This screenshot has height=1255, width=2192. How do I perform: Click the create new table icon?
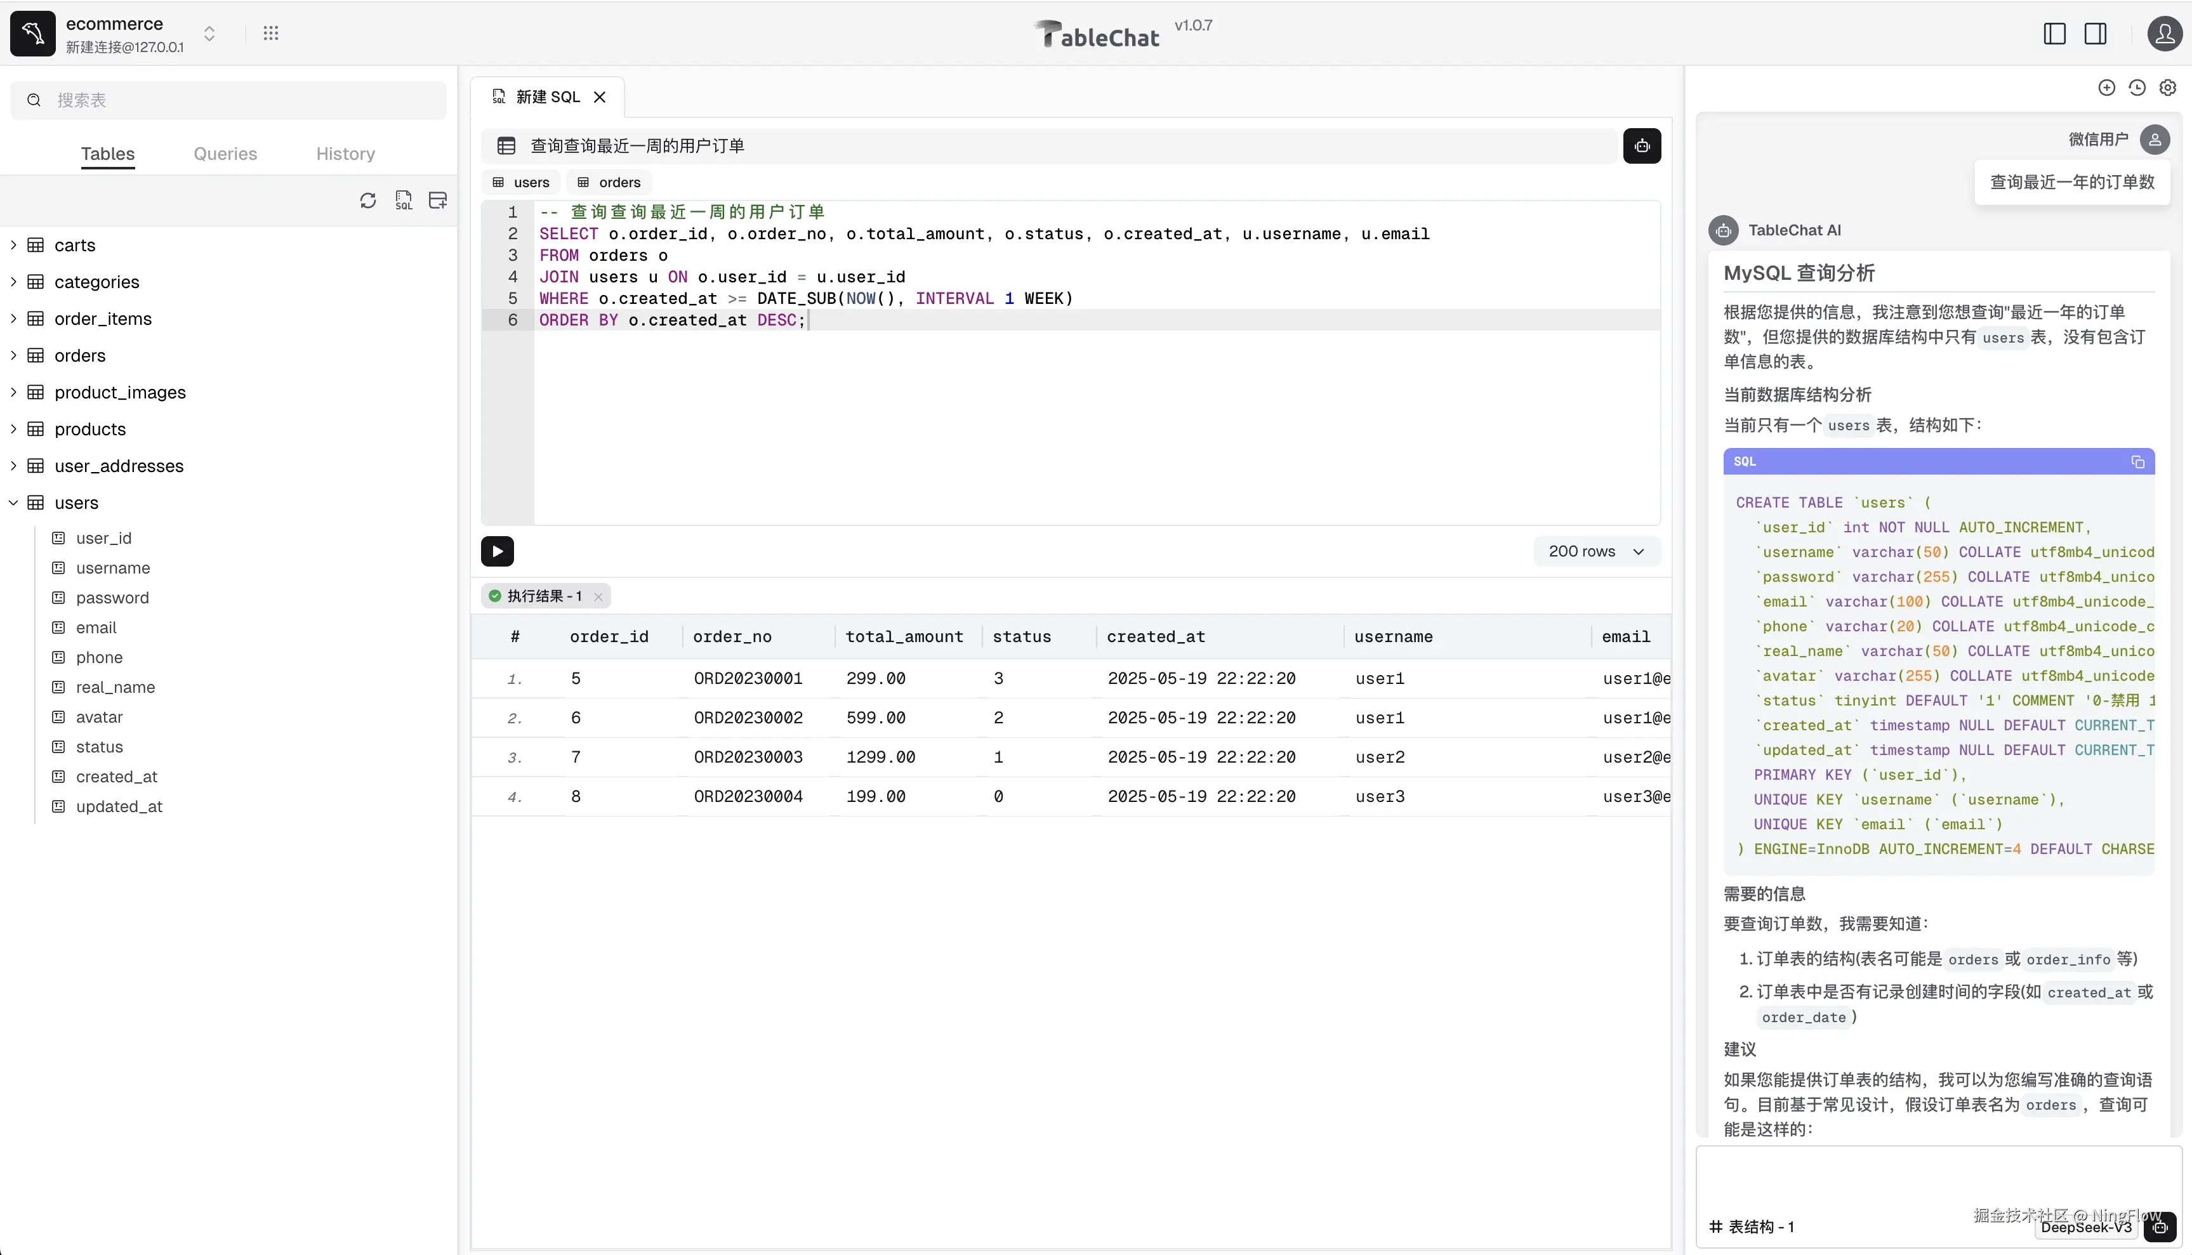point(438,201)
